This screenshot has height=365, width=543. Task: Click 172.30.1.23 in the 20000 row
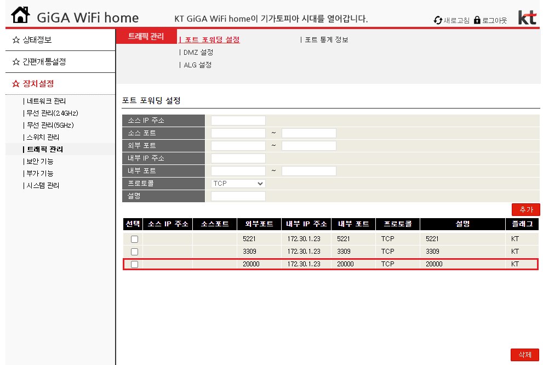pos(304,264)
